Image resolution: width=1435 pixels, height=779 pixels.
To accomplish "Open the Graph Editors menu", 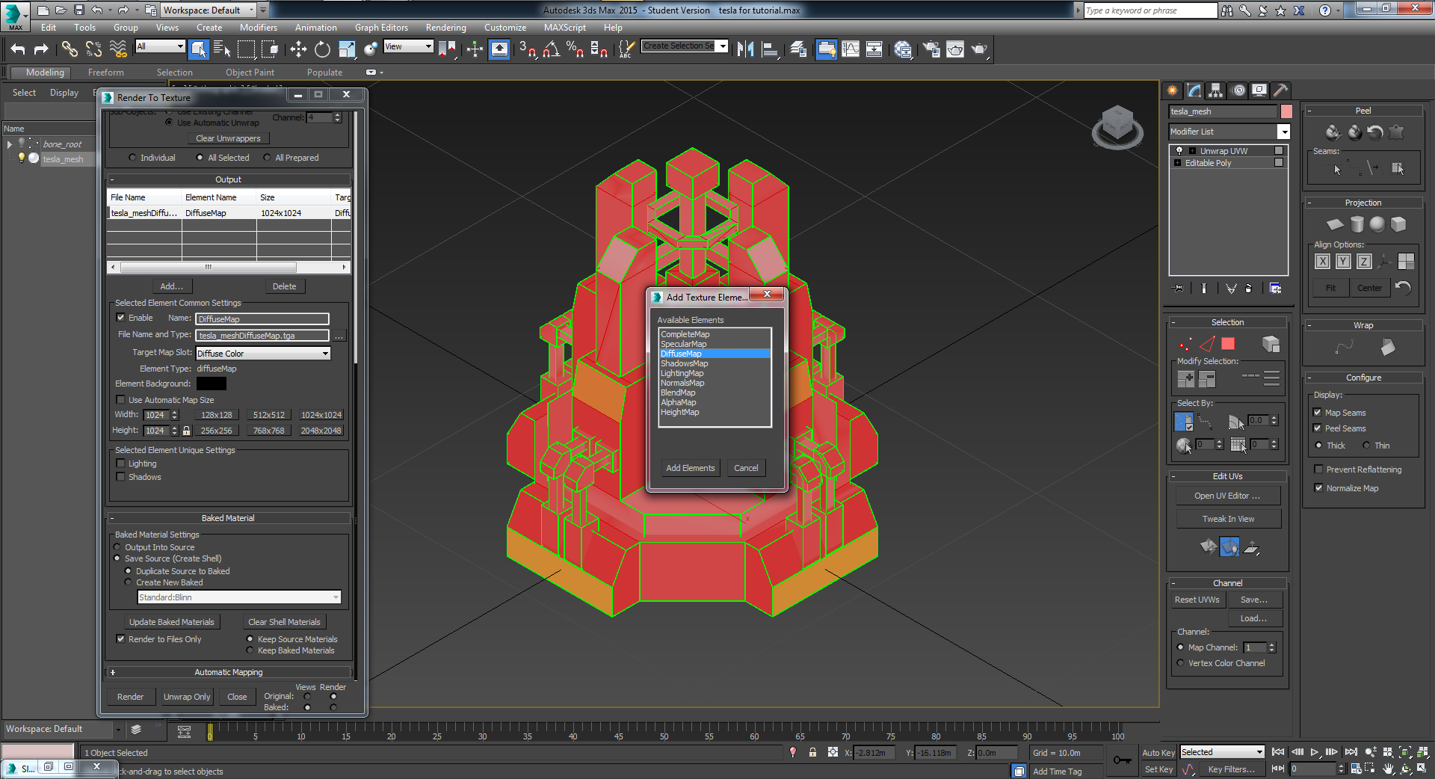I will pyautogui.click(x=381, y=28).
